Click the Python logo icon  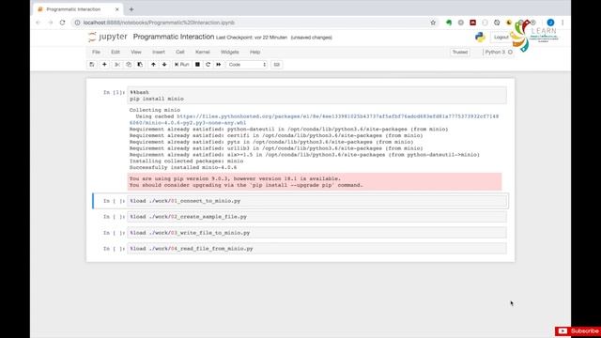pos(480,37)
